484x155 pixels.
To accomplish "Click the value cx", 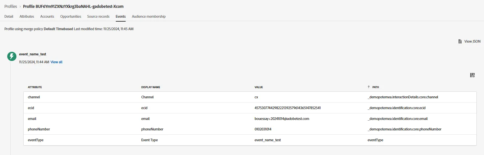I will pos(257,97).
